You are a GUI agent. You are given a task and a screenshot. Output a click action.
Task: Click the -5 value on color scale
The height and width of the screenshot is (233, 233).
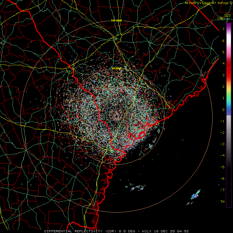coord(222,167)
